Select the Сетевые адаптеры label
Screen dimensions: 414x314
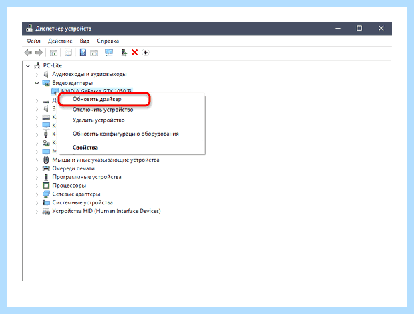[x=76, y=194]
